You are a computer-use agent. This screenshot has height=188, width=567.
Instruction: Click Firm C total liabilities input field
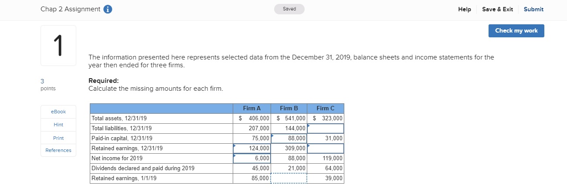[x=325, y=129]
